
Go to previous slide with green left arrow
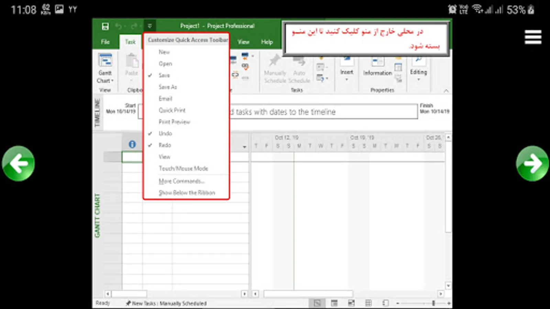coord(18,163)
